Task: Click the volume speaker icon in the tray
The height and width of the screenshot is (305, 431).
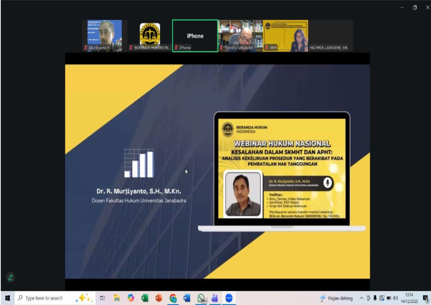Action: [x=395, y=298]
